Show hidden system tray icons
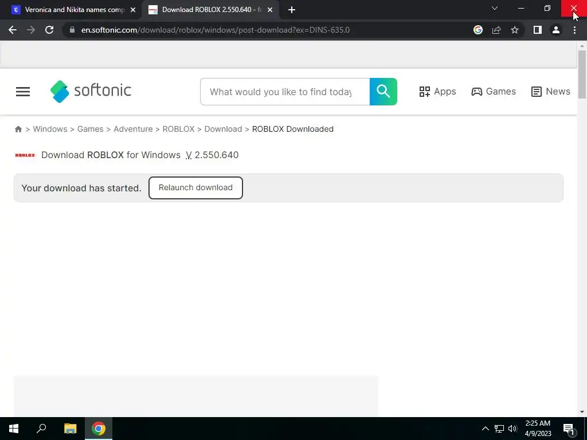 [x=485, y=429]
